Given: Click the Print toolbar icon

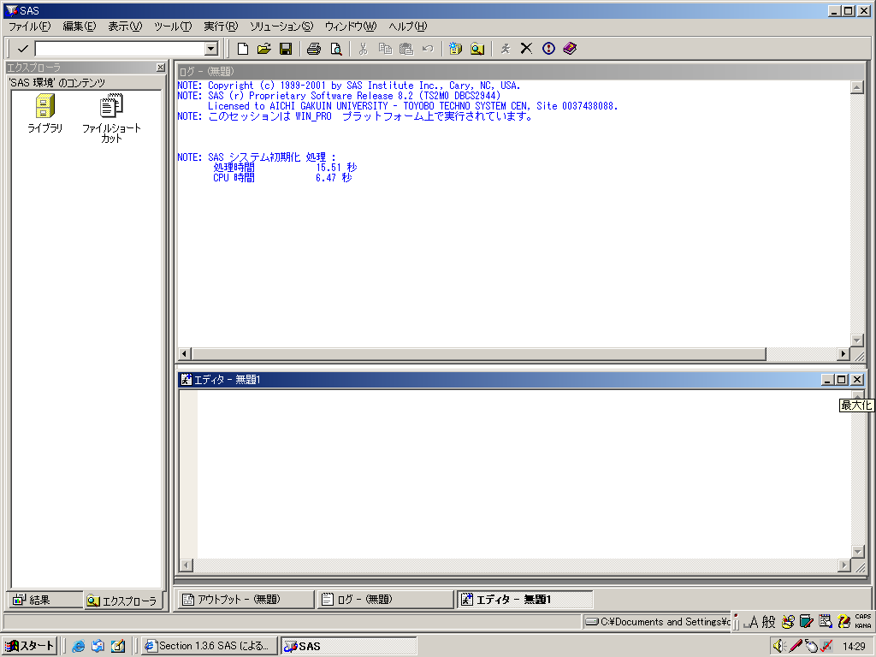Looking at the screenshot, I should [314, 49].
